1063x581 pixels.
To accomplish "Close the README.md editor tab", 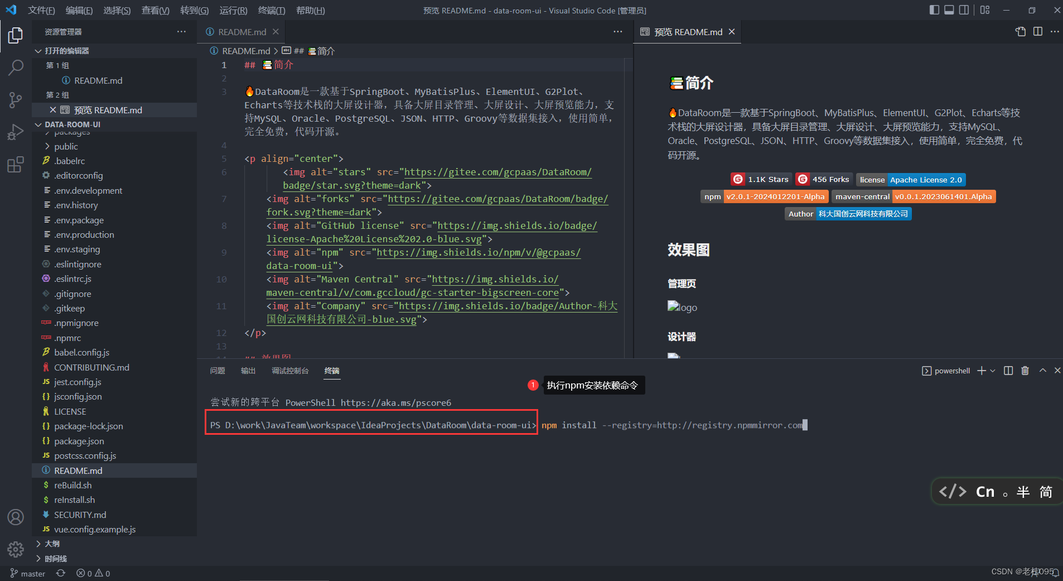I will [x=276, y=32].
